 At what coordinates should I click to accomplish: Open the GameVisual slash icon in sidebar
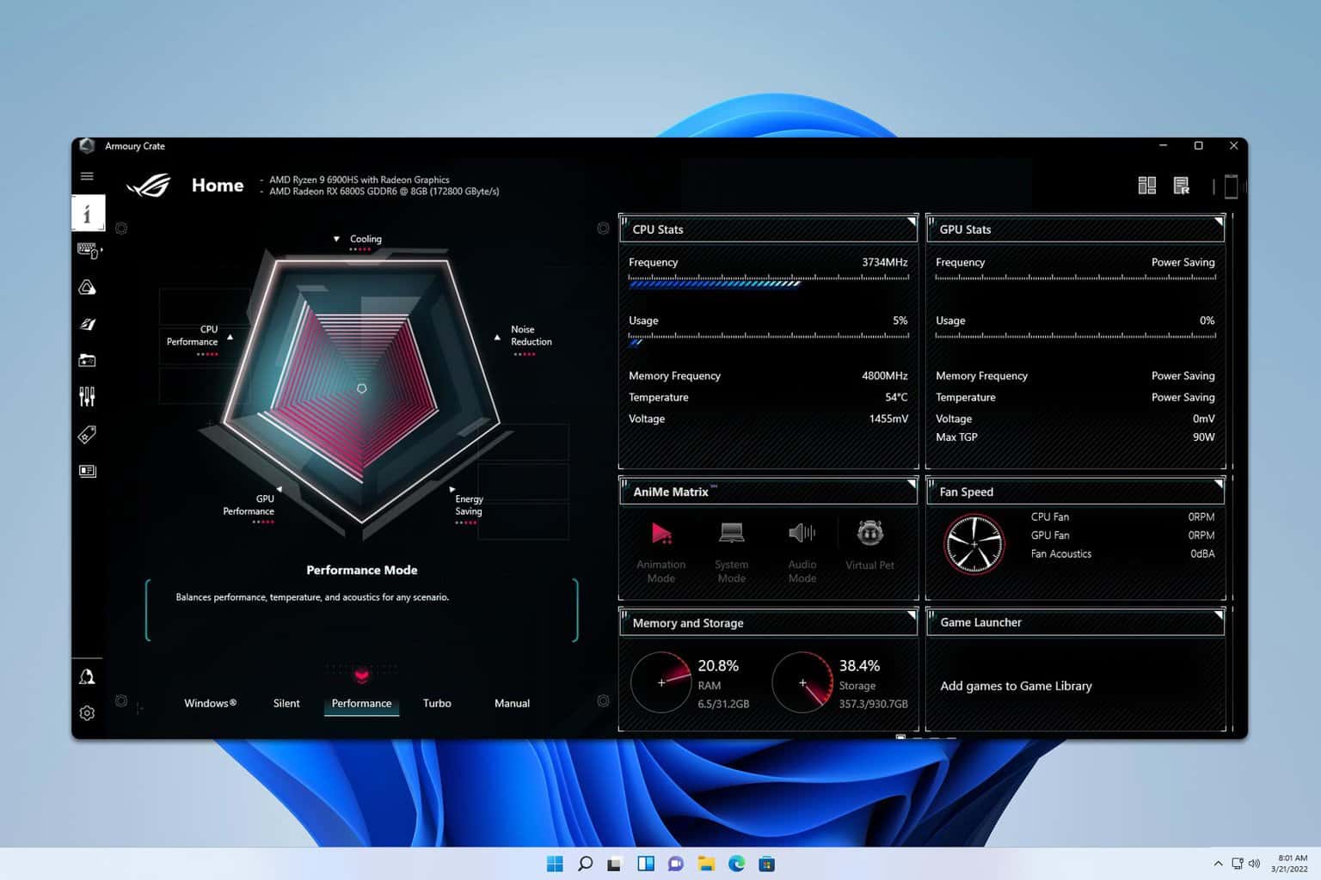(x=88, y=324)
